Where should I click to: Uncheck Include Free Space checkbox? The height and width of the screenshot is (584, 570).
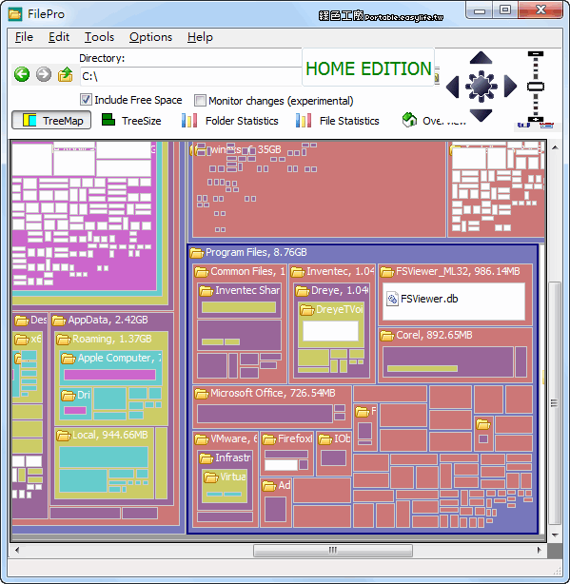(86, 100)
